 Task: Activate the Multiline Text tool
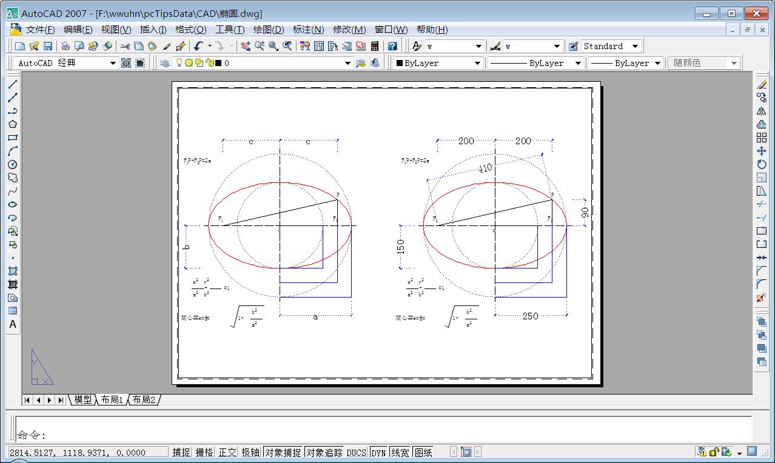coord(12,324)
